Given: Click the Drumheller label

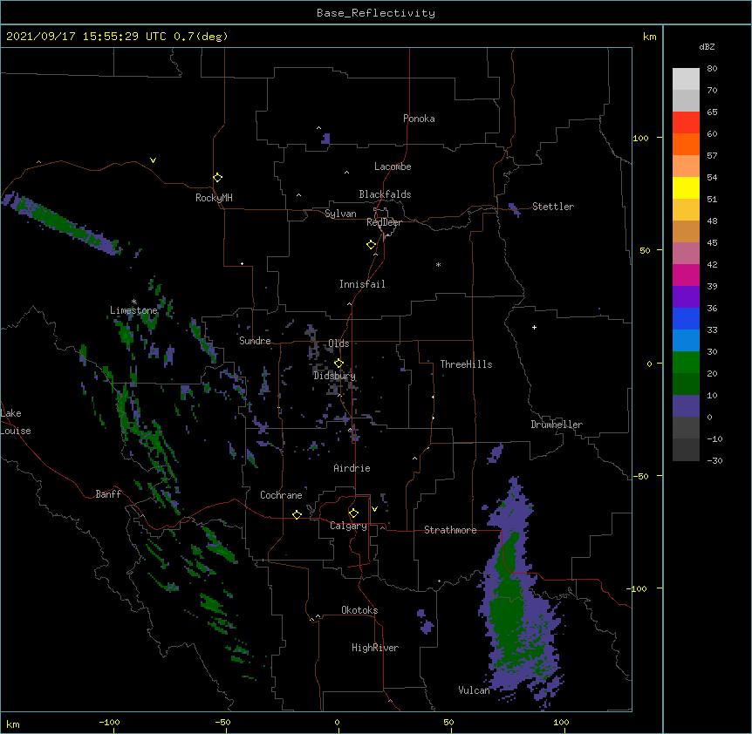Looking at the screenshot, I should pos(557,425).
